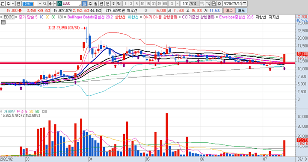Click the 20 moving average legend label in price legend
308x162 pixels.
pos(47,17)
